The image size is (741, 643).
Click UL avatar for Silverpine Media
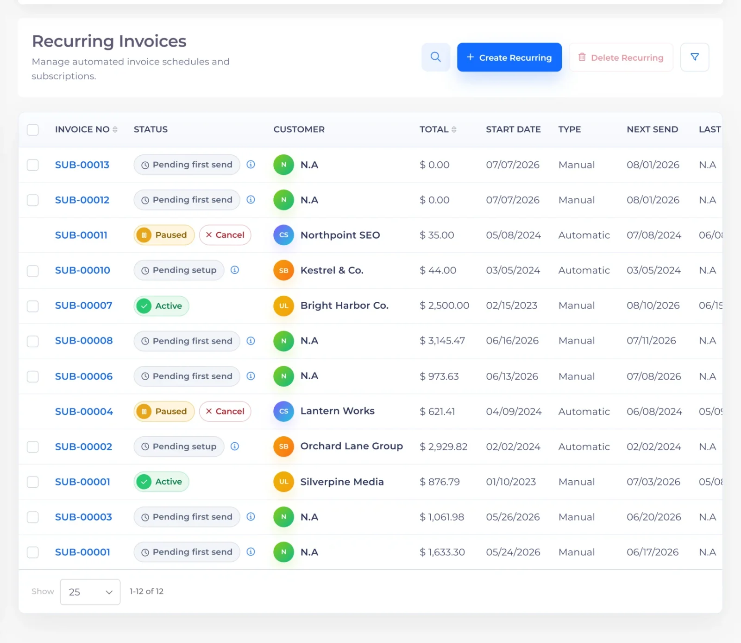click(x=283, y=482)
